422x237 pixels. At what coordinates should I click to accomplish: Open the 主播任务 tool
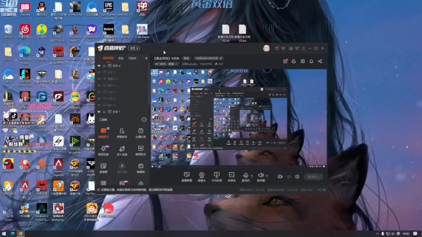(x=140, y=133)
